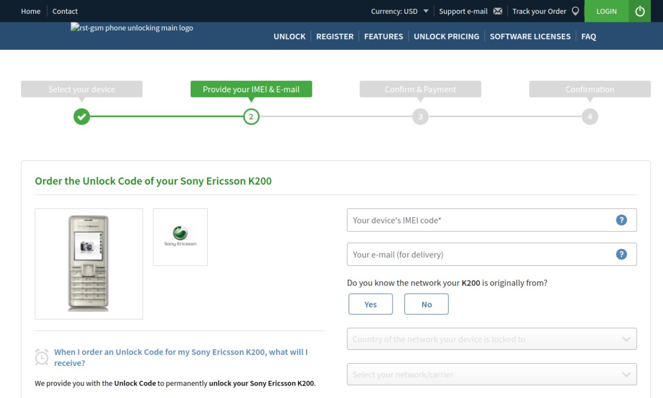Click the step 4 circle in progress bar
The height and width of the screenshot is (398, 663).
tap(589, 117)
